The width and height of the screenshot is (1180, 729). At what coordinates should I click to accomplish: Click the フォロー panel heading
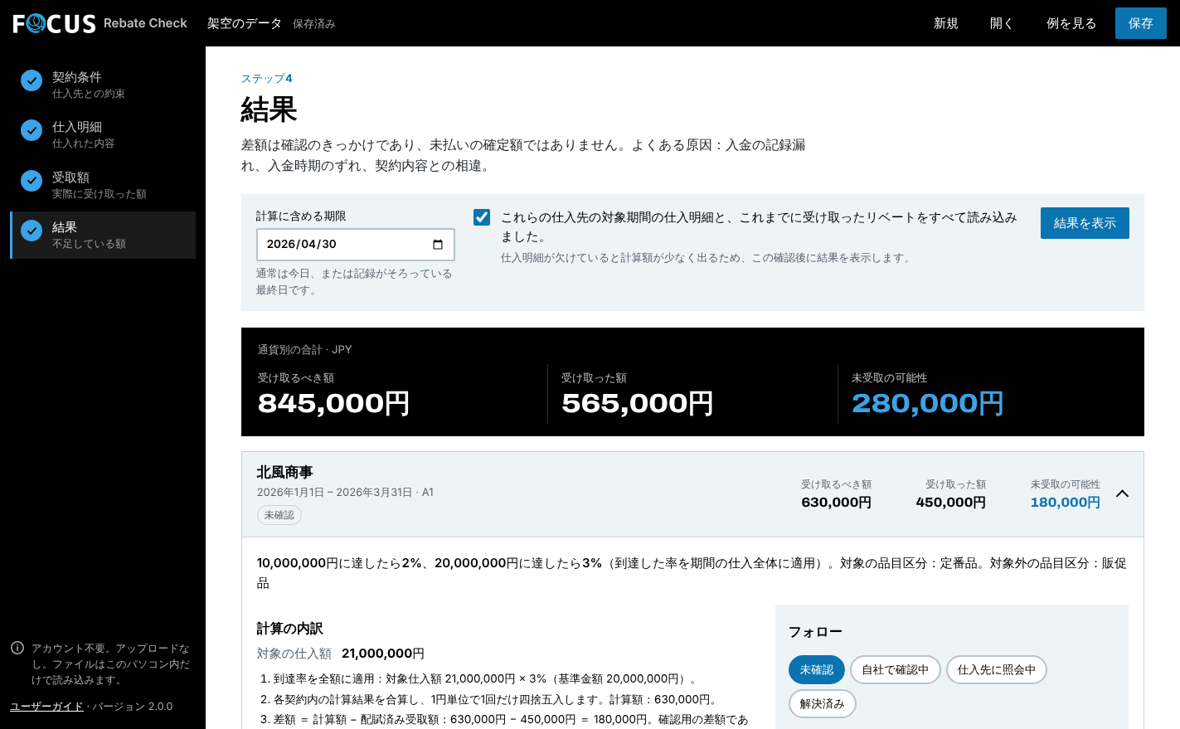815,632
